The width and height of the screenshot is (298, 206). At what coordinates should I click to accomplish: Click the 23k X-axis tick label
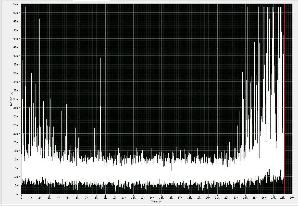tap(236, 198)
